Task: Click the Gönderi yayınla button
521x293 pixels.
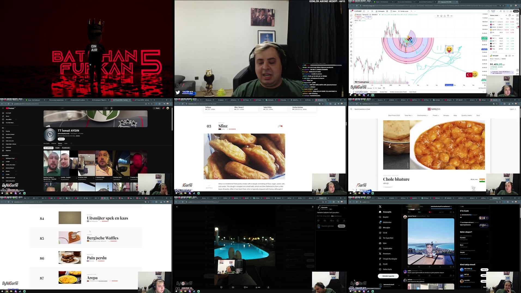Action: pos(388,276)
